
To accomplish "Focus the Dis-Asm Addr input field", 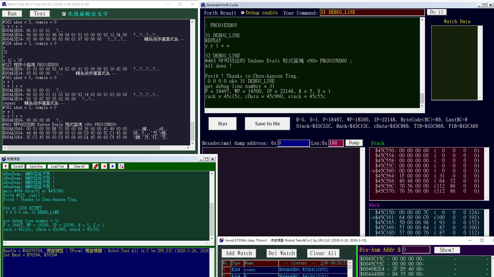I will tap(416, 250).
